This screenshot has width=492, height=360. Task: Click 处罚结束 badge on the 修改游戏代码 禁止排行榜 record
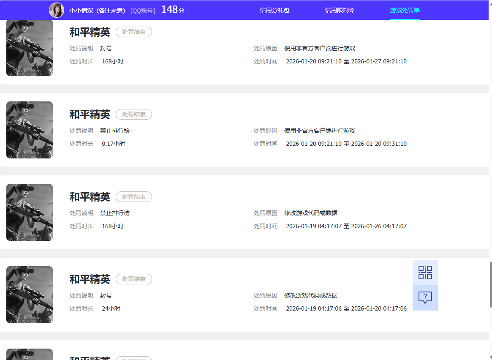point(134,196)
